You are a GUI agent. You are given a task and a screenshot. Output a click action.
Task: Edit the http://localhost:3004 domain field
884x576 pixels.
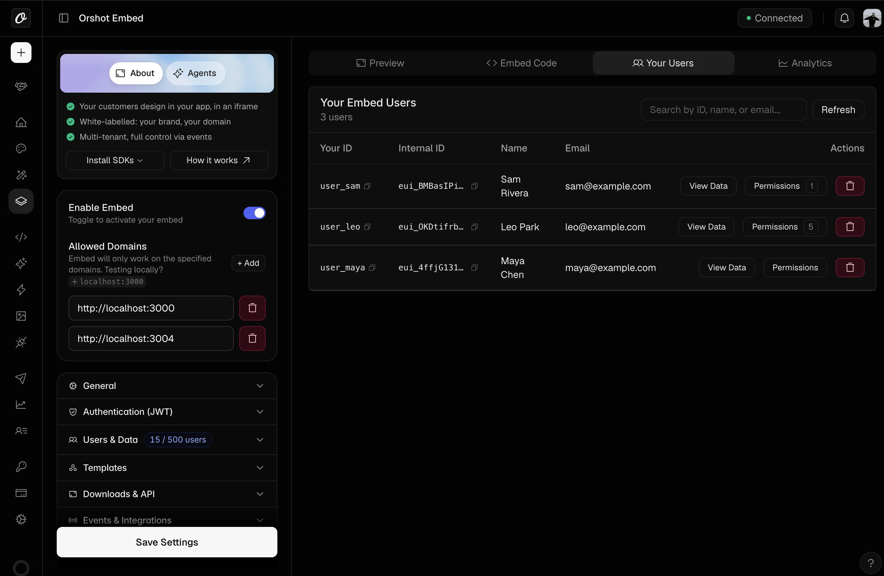[151, 339]
